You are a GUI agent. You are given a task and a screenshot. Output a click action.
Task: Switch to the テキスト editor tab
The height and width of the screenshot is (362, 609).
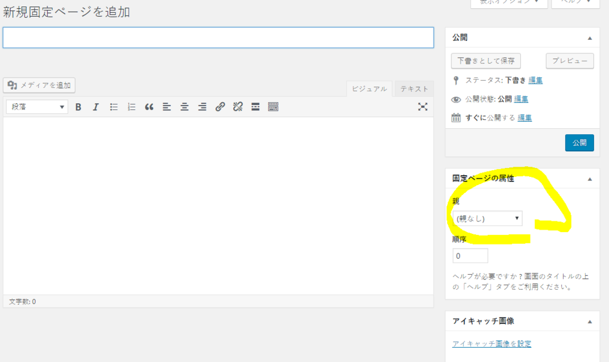(414, 89)
